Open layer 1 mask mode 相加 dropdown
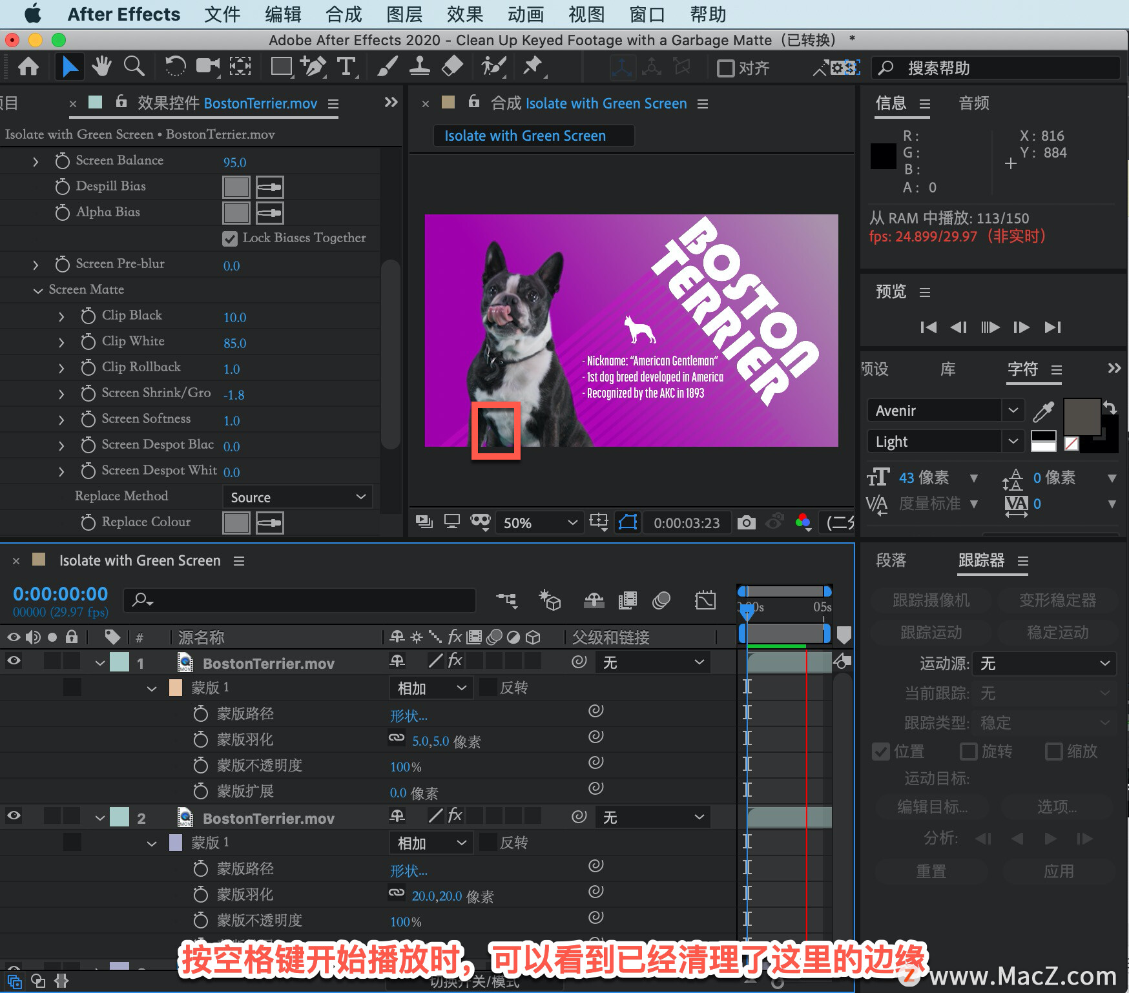Screen dimensions: 1129x993 click(431, 688)
